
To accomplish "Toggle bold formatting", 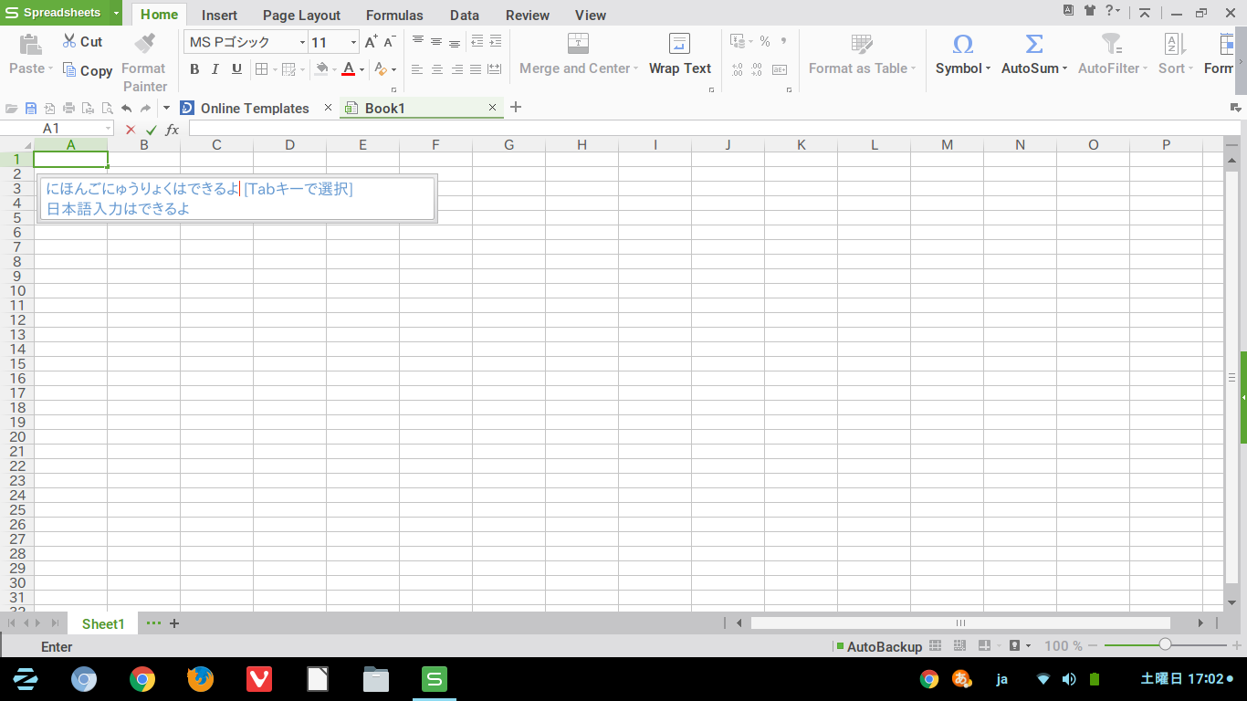I will pyautogui.click(x=194, y=69).
